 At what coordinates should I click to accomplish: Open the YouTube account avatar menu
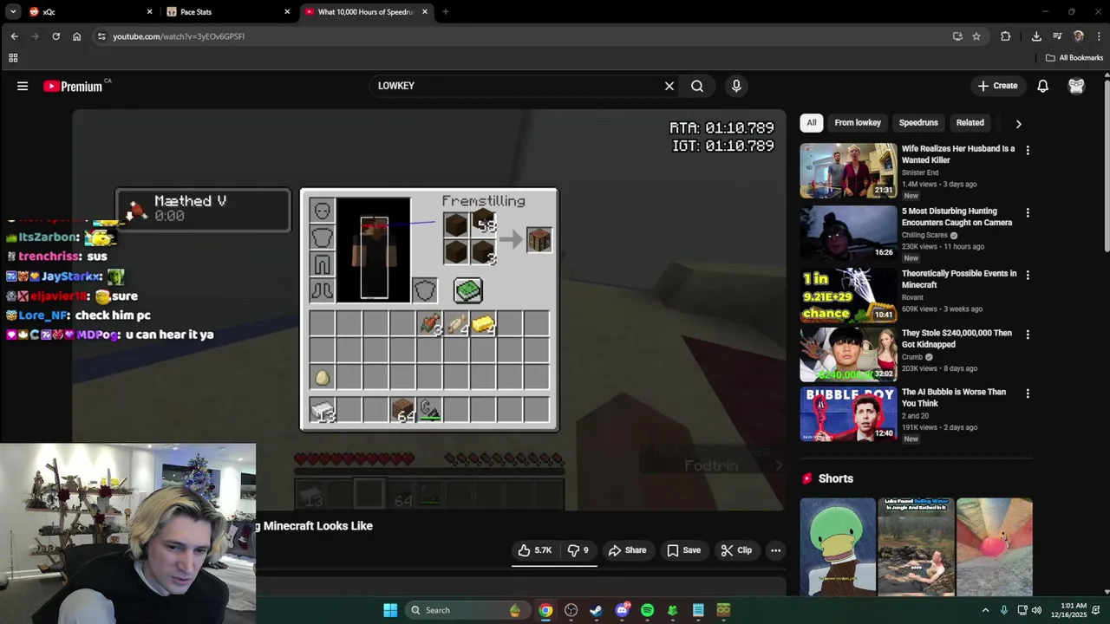1076,86
